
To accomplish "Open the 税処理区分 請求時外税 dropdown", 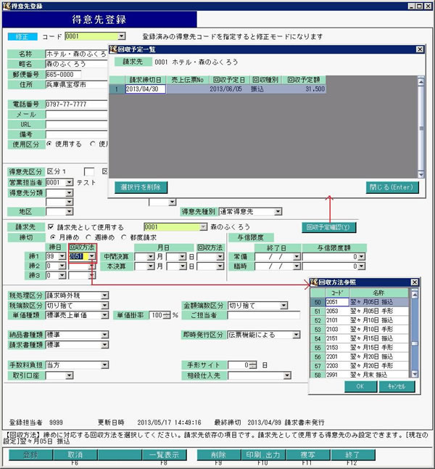I will coord(104,295).
